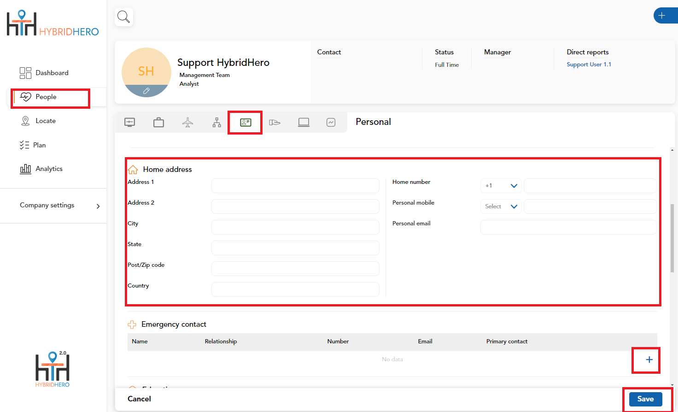Go to Dashboard in the sidebar
Screen dimensions: 678x412
pos(44,73)
